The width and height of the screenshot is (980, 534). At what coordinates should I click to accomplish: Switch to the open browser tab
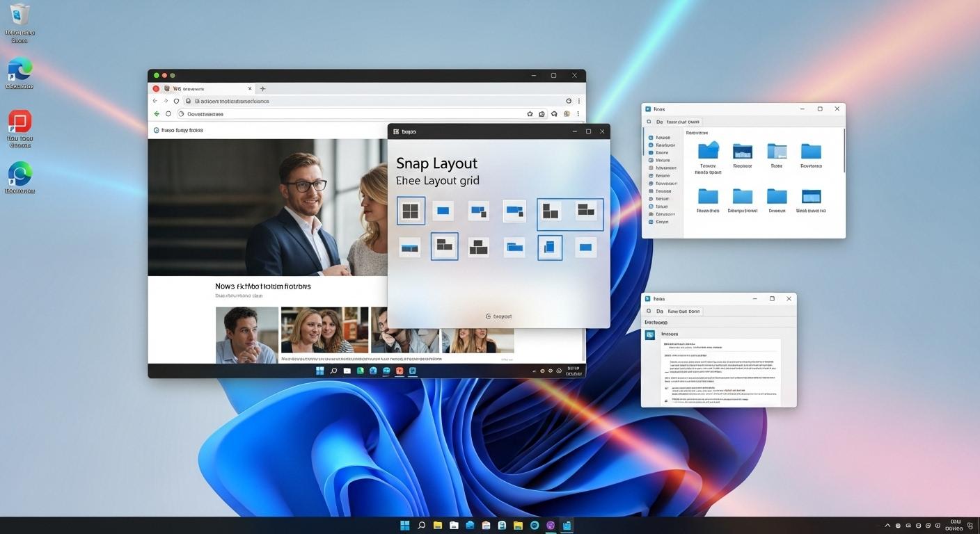[202, 88]
